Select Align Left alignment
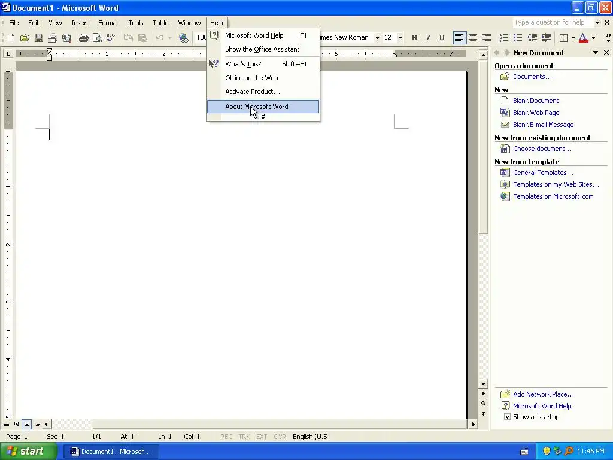 (x=459, y=38)
